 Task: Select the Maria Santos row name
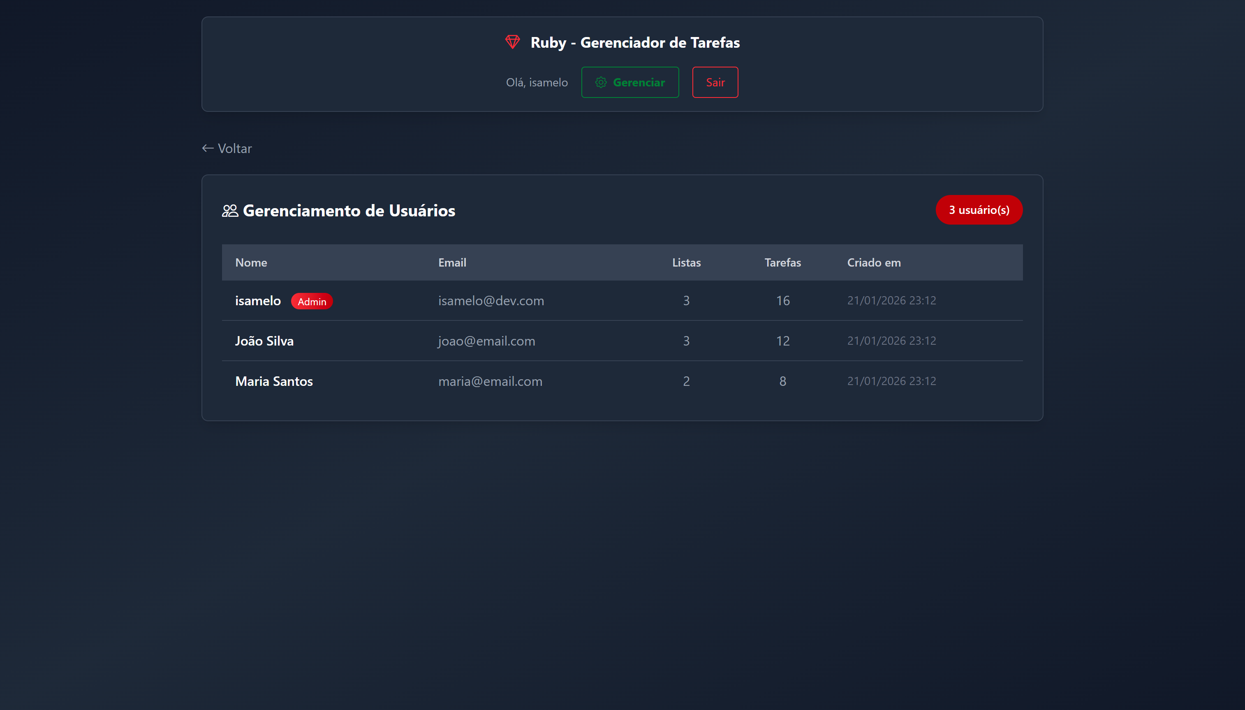click(x=274, y=381)
